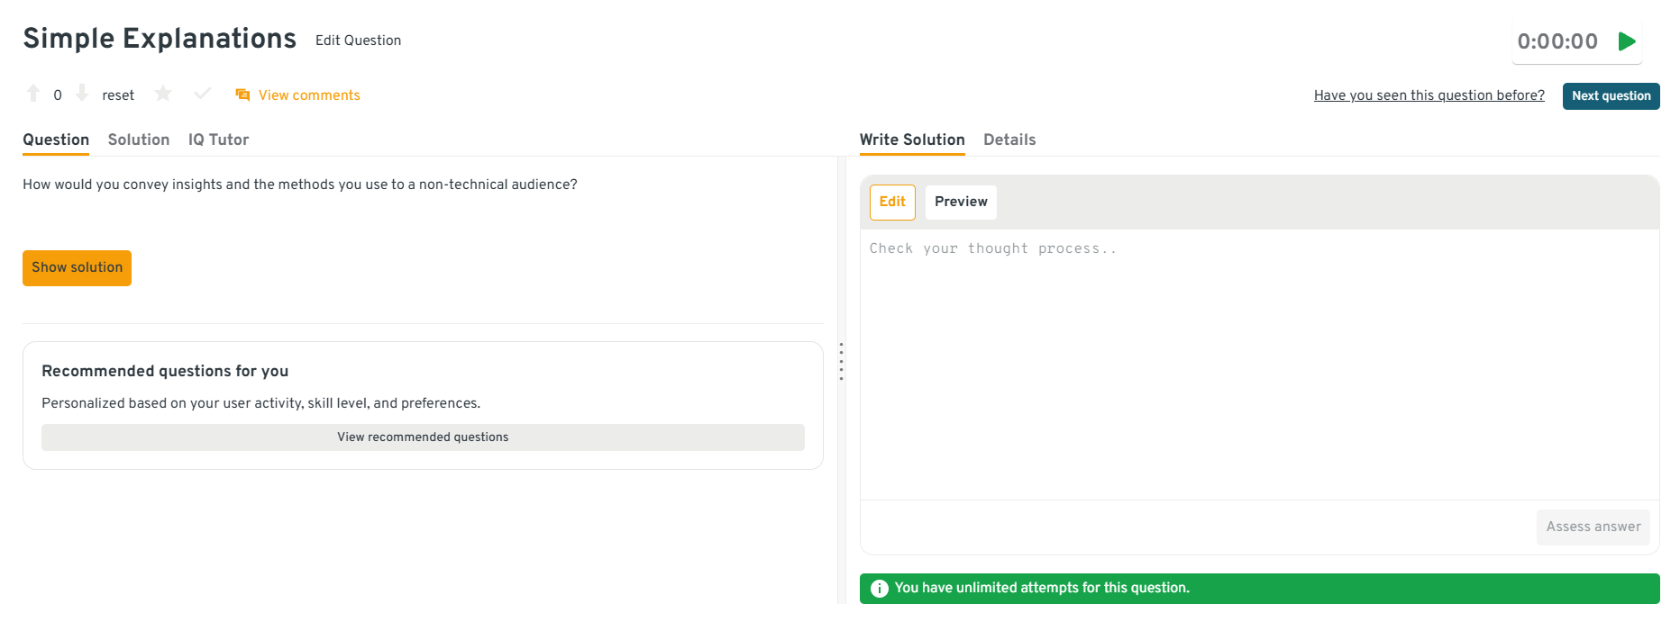Click 'Have you seen this question before?'
Viewport: 1680px width, 622px height.
click(x=1429, y=95)
